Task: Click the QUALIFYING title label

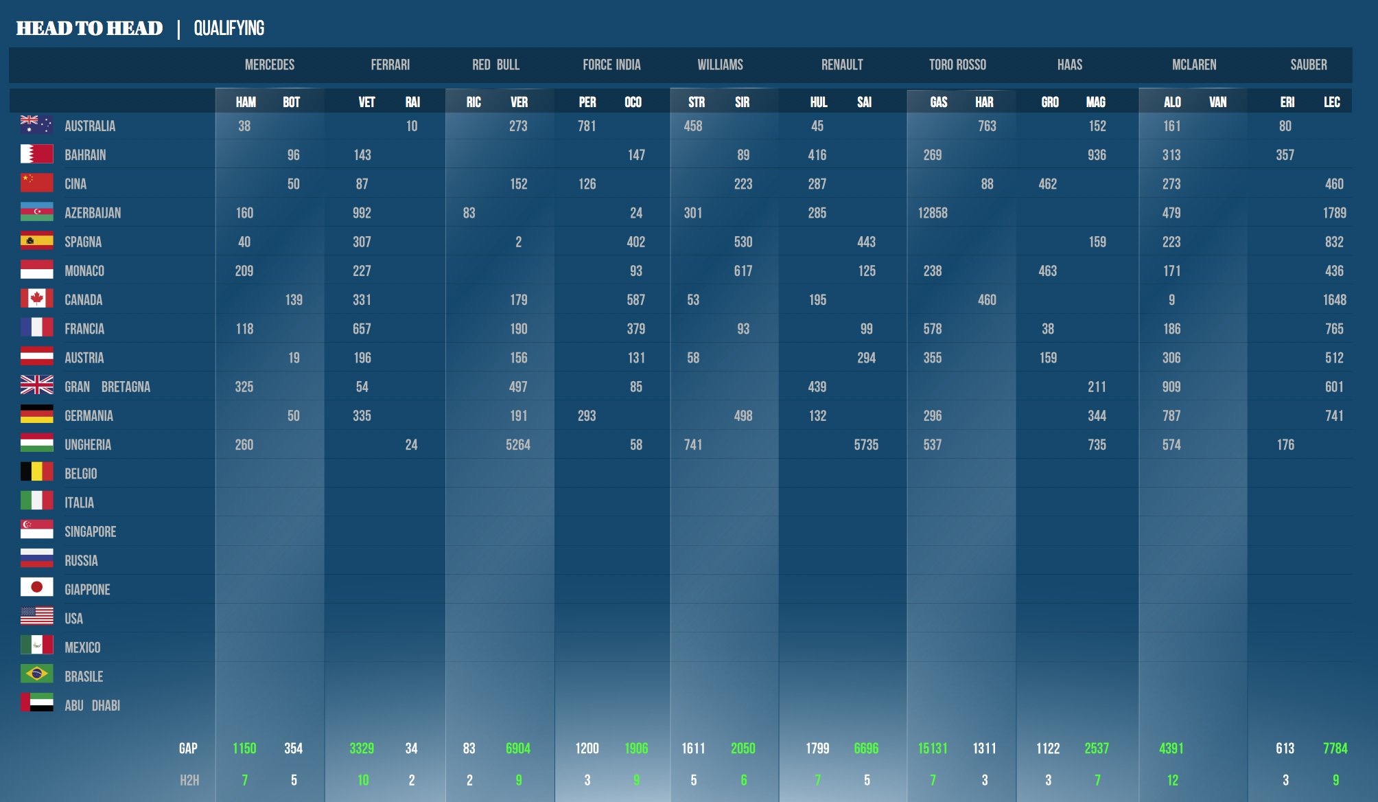Action: [229, 28]
